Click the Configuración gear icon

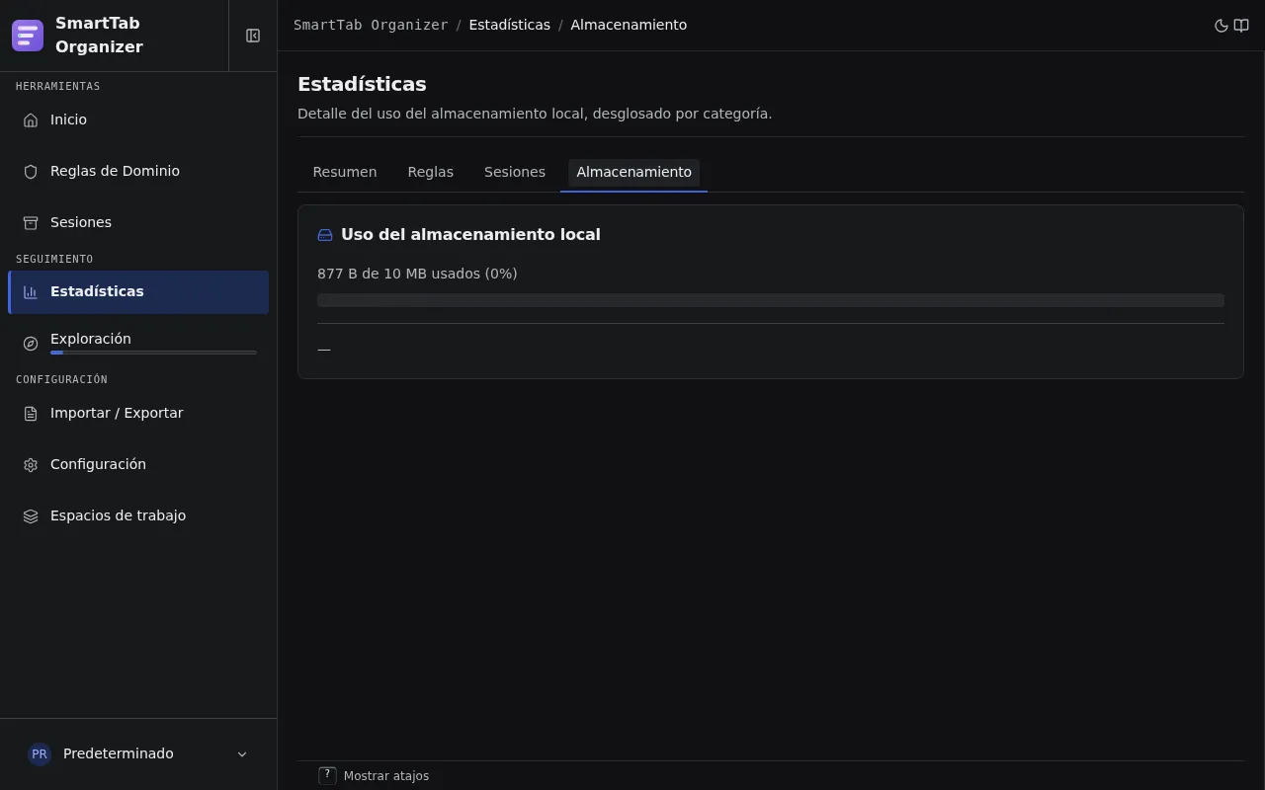tap(31, 464)
